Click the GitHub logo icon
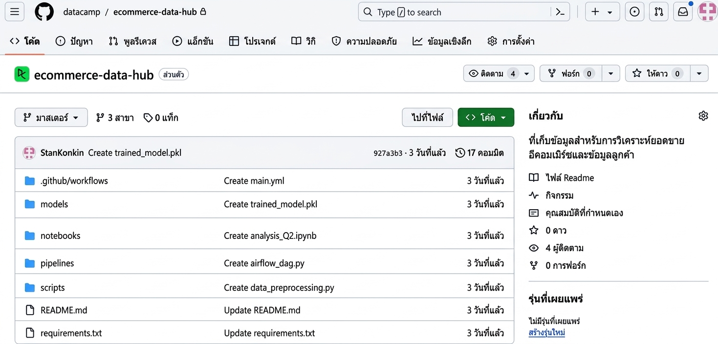Screen dimensions: 718x344 tap(44, 12)
